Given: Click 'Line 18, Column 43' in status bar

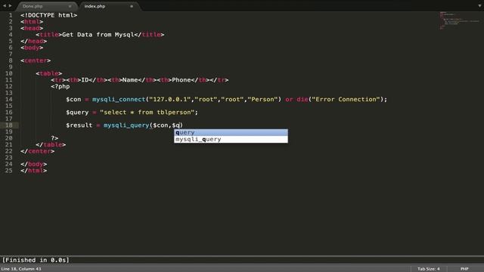Looking at the screenshot, I should click(x=21, y=269).
